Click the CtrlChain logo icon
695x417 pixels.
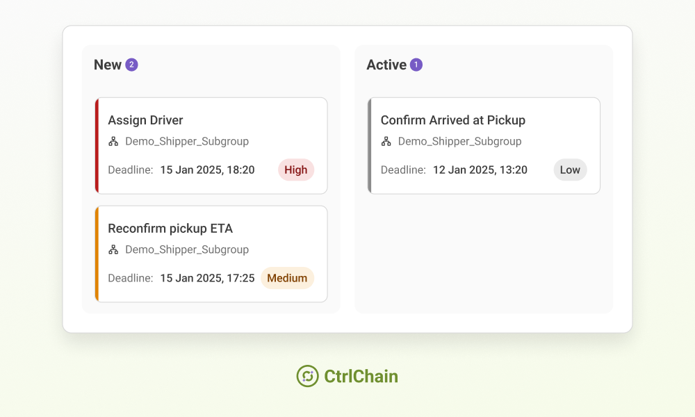tap(308, 376)
